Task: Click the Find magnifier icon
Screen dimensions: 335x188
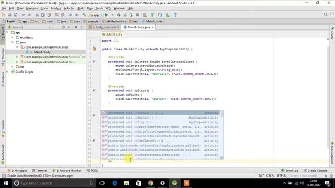Action: [57, 15]
